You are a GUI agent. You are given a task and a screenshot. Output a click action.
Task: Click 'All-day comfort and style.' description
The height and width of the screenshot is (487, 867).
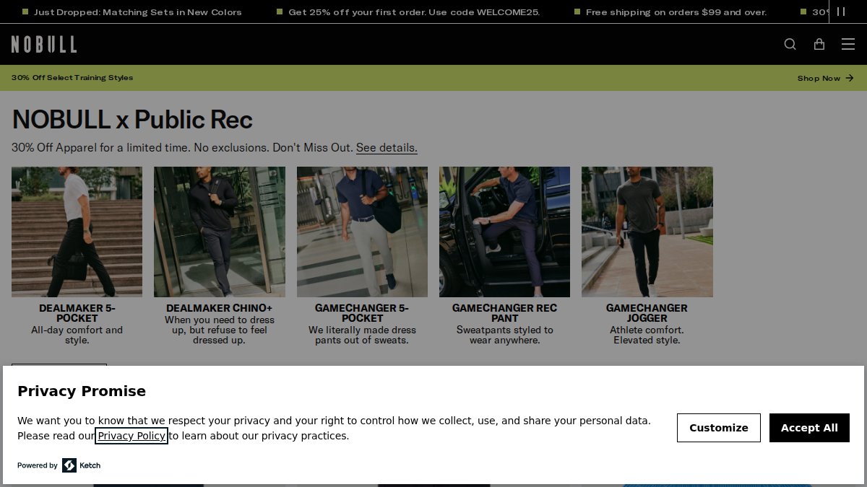point(77,335)
